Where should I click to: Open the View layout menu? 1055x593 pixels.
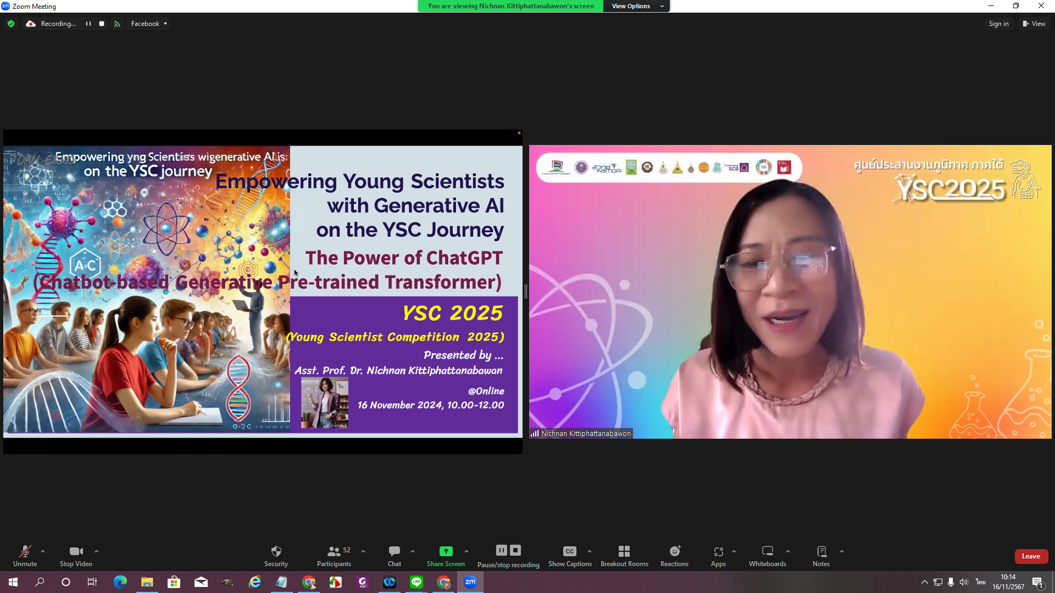click(1034, 24)
